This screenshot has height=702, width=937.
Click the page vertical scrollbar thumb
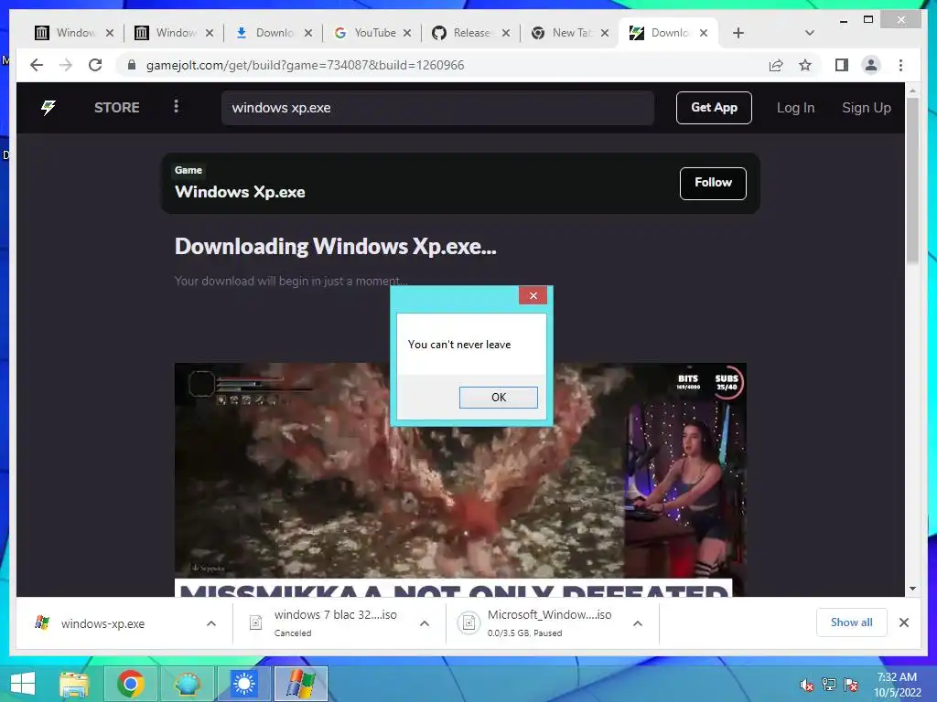coord(912,179)
